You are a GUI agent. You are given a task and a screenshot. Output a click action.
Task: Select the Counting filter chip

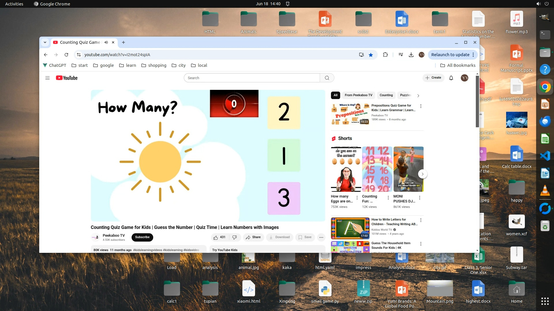(x=386, y=95)
